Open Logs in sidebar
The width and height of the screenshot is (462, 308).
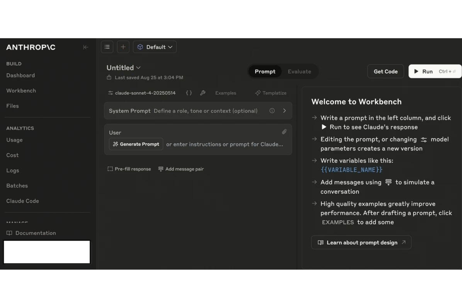point(13,171)
